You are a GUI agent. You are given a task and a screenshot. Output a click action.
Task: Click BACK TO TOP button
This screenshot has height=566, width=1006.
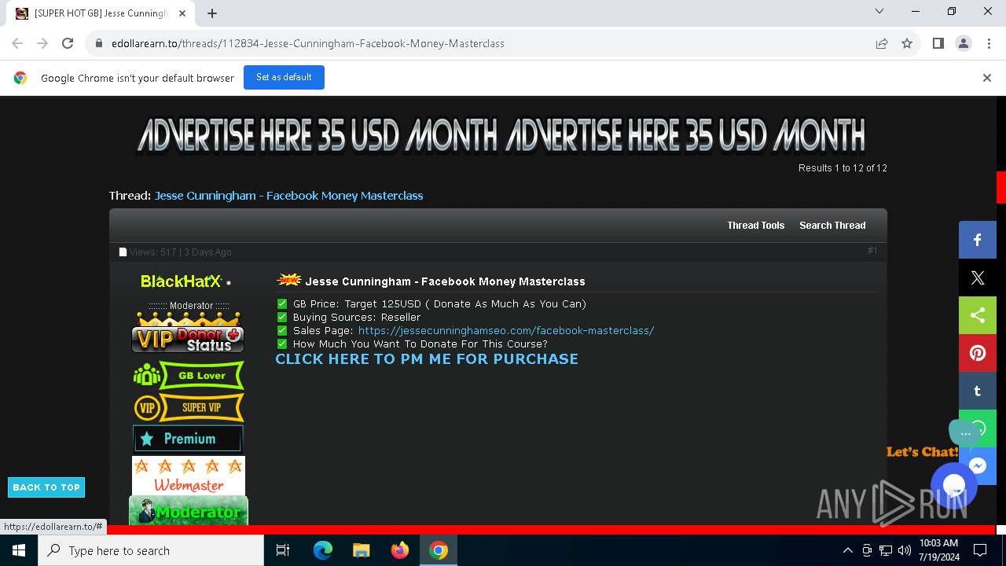(x=46, y=487)
